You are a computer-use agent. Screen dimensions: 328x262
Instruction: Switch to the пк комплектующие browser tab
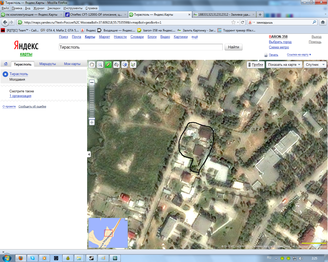click(32, 15)
